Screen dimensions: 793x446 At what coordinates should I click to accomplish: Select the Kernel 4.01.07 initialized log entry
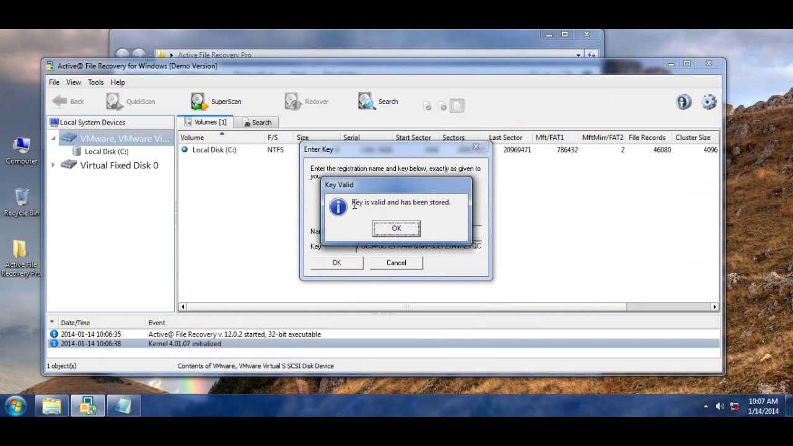[384, 344]
